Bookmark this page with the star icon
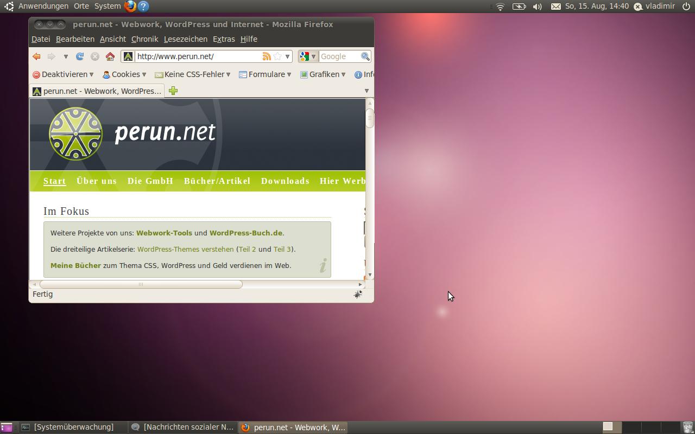Viewport: 695px width, 434px height. tap(277, 56)
